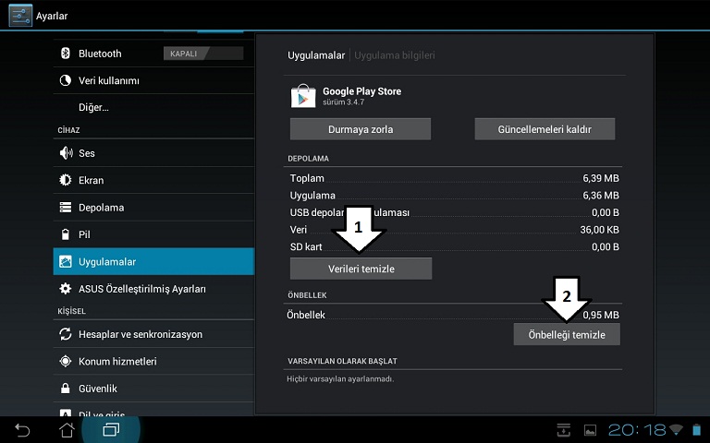Open ASUS Özelleştirilmiş Ayarları entry
This screenshot has height=443, width=710.
click(153, 288)
